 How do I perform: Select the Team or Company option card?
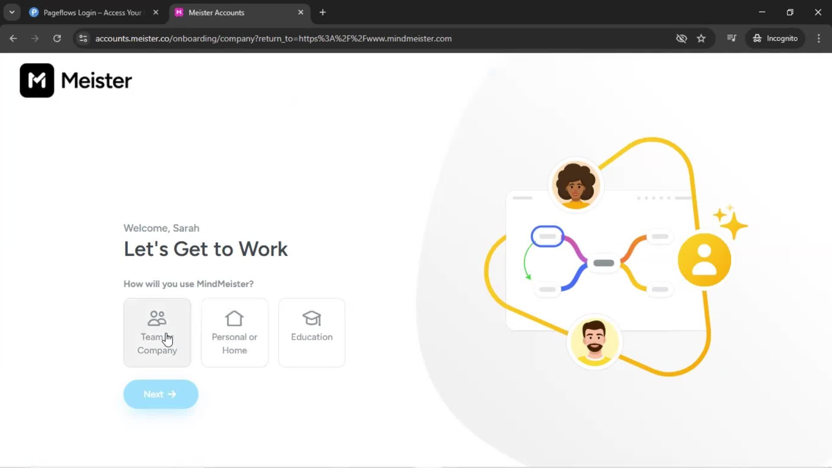click(157, 332)
